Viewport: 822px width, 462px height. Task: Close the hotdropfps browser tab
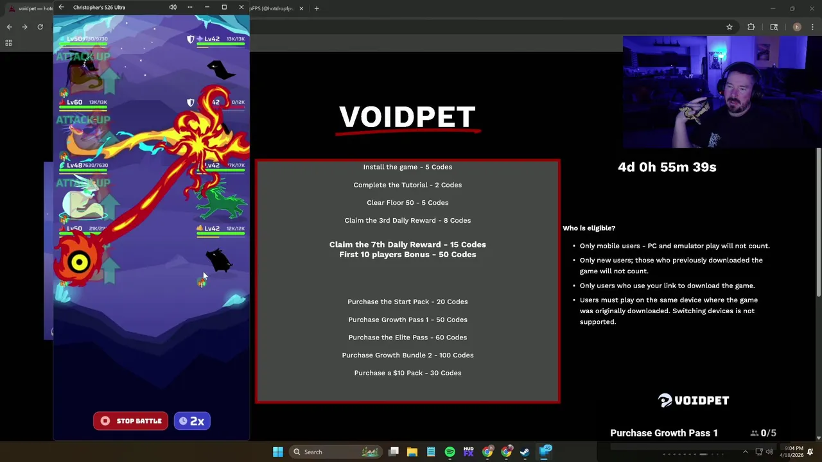(x=301, y=8)
